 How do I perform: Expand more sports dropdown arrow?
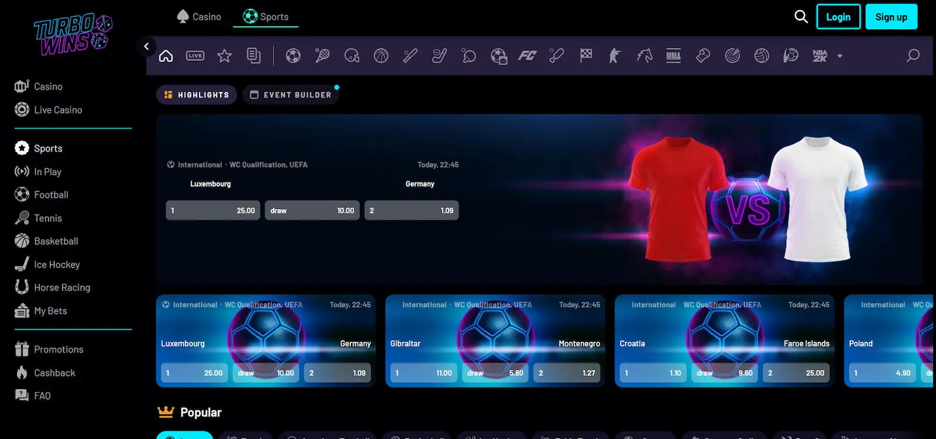click(840, 56)
